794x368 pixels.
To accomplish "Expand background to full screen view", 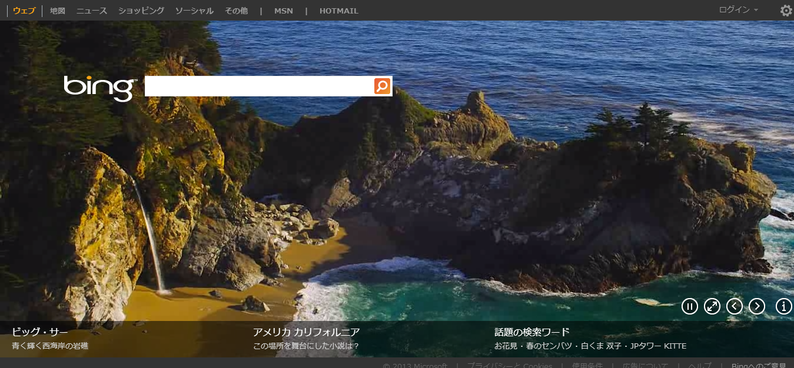I will [712, 306].
